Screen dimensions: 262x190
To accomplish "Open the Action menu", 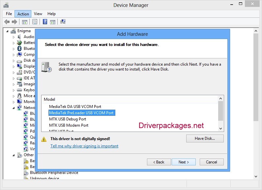I will click(x=23, y=14).
